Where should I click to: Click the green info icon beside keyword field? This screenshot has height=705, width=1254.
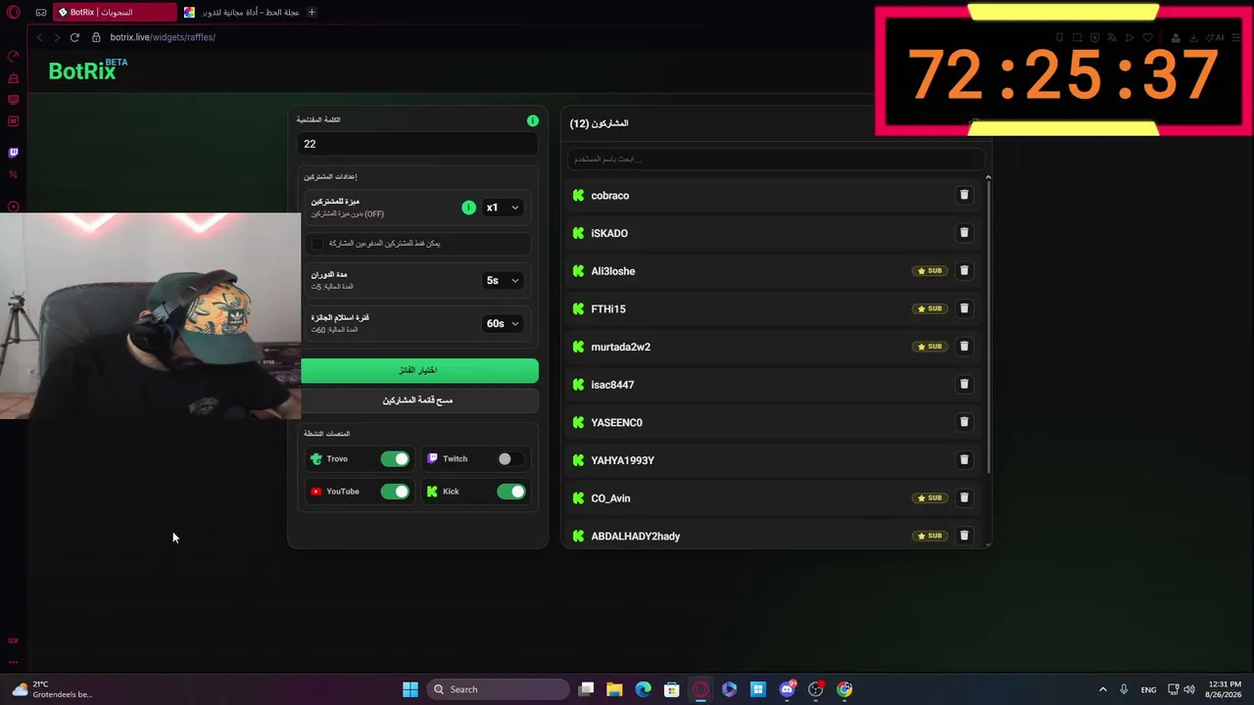tap(533, 120)
